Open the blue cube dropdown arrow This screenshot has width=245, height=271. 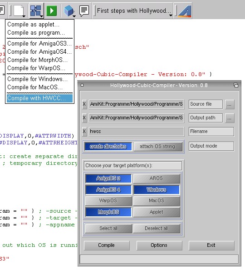pyautogui.click(x=74, y=16)
